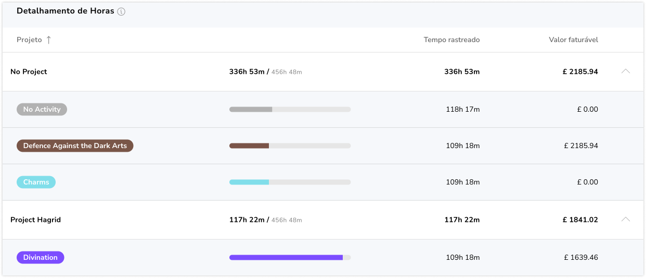
Task: Select the Defence Against the Dark Arts tag
Action: tap(75, 146)
